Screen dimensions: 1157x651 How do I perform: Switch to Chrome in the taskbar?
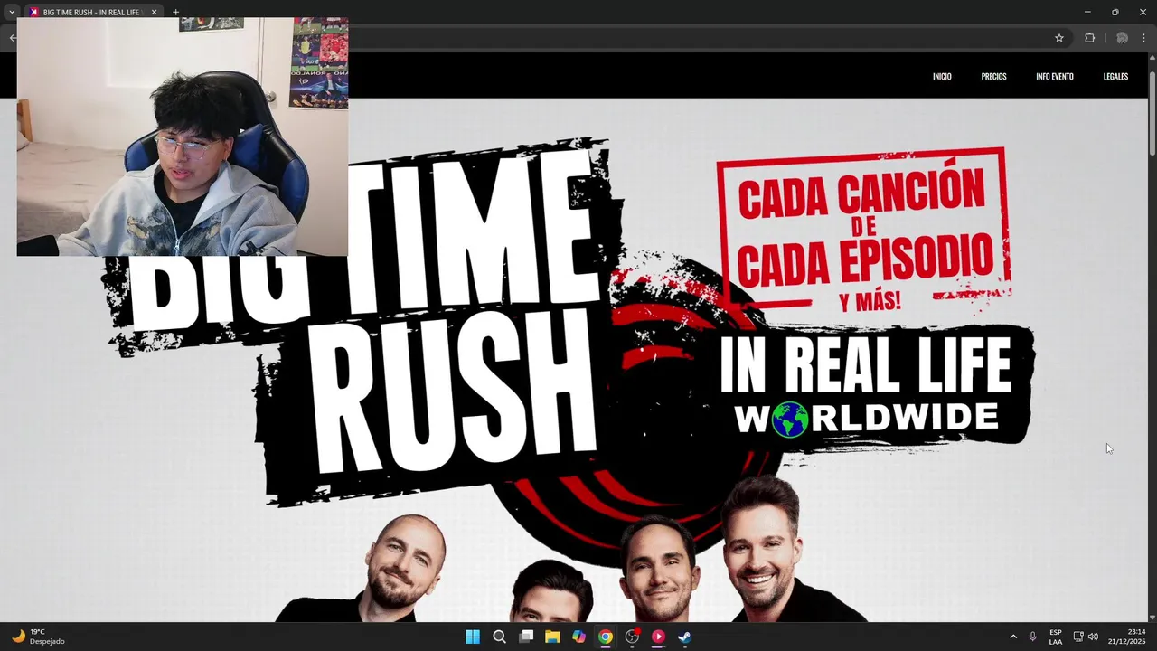606,637
